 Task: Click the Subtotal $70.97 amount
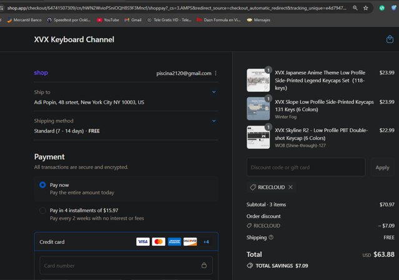[387, 204]
